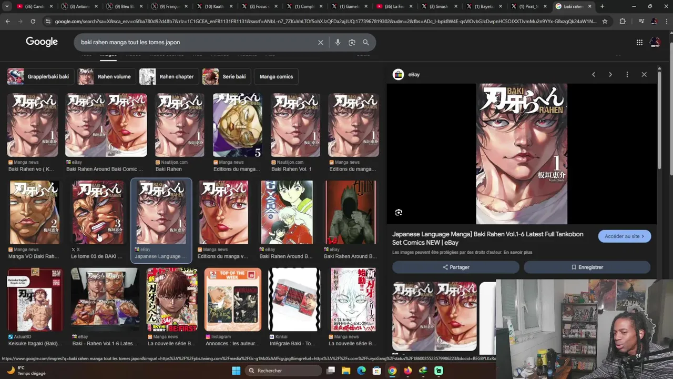The height and width of the screenshot is (379, 673).
Task: Go back with the browser back arrow
Action: click(7, 21)
